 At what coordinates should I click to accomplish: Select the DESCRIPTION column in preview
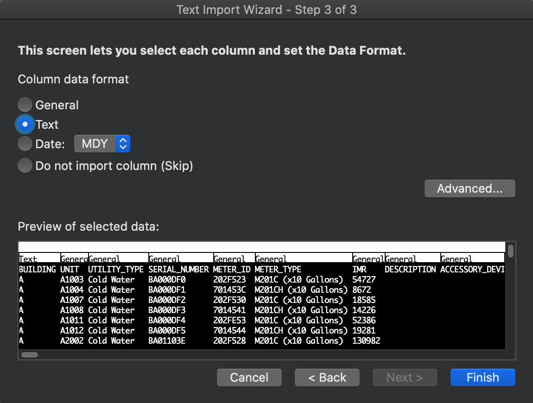click(410, 270)
